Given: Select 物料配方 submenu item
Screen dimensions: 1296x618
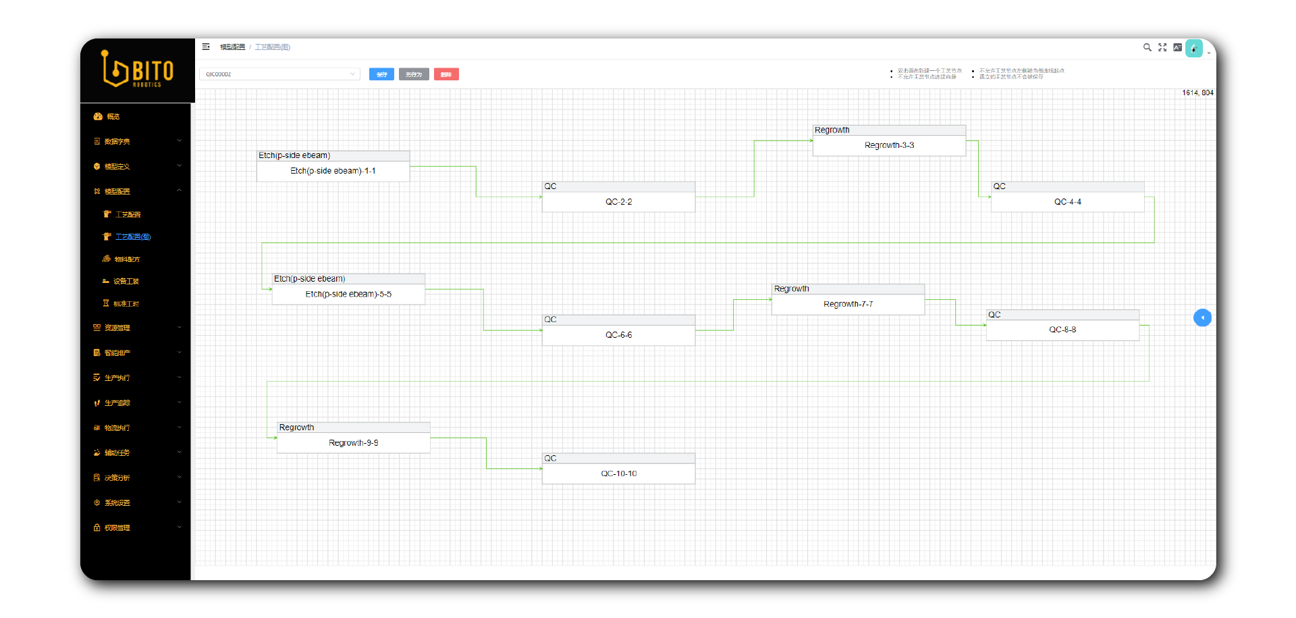Looking at the screenshot, I should pos(127,259).
